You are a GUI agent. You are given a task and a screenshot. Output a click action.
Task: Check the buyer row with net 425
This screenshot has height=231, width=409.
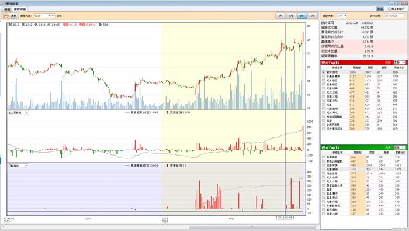pos(324,96)
